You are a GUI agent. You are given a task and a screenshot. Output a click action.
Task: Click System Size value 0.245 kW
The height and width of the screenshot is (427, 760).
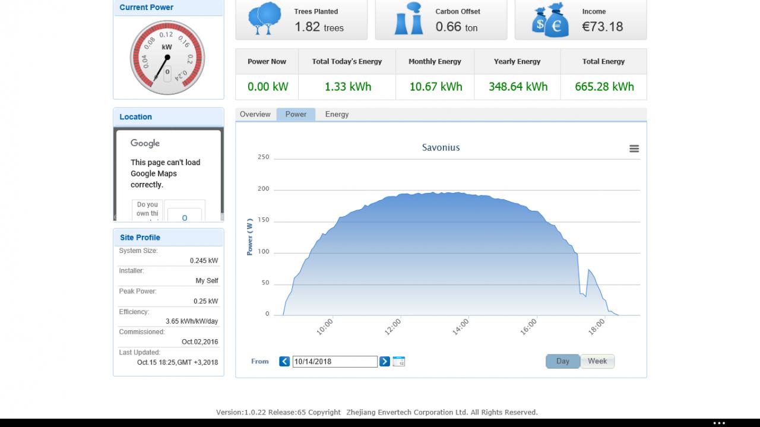click(x=204, y=261)
